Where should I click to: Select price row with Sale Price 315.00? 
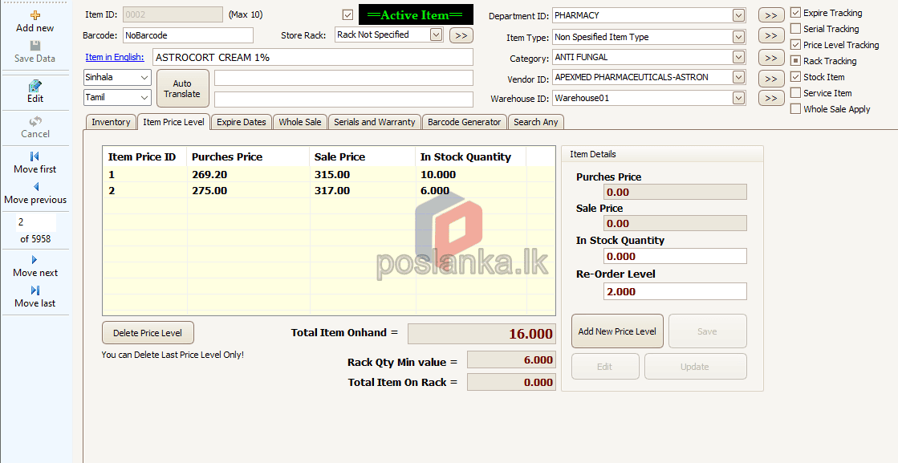click(329, 175)
